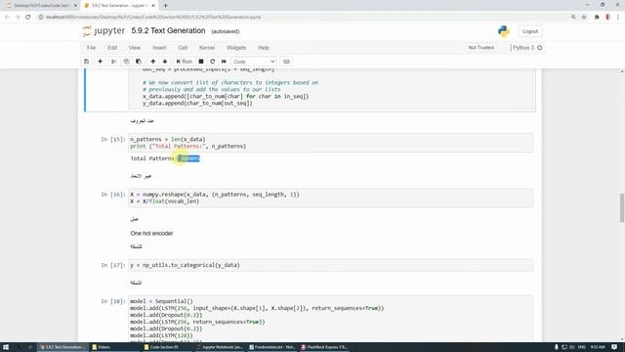The width and height of the screenshot is (625, 352).
Task: Click into the In [17] to_categorical code cell
Action: [x=330, y=265]
